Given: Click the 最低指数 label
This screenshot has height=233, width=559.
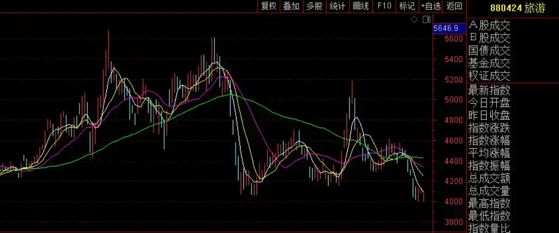Looking at the screenshot, I should click(489, 216).
